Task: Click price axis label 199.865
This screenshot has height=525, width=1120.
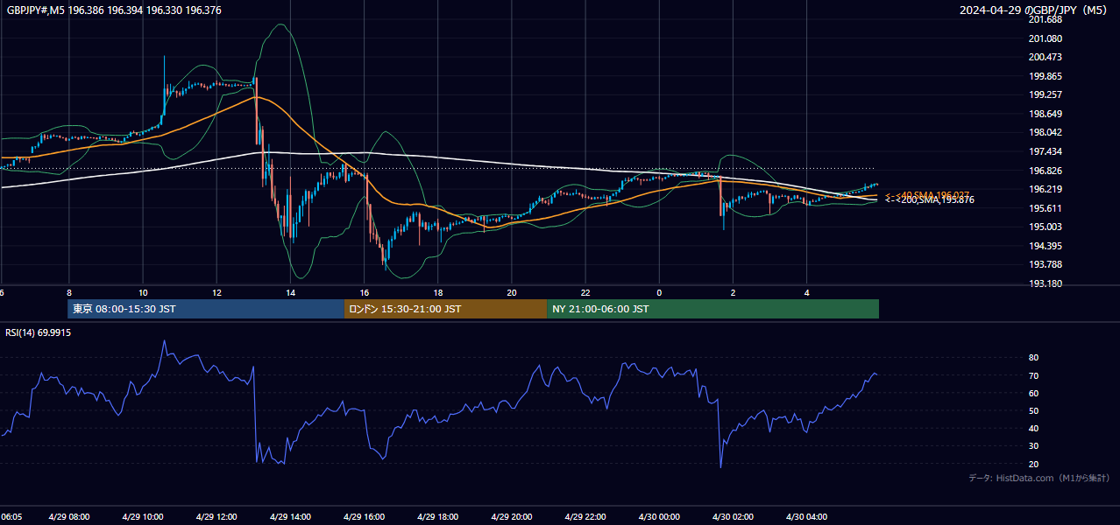Action: click(1046, 76)
